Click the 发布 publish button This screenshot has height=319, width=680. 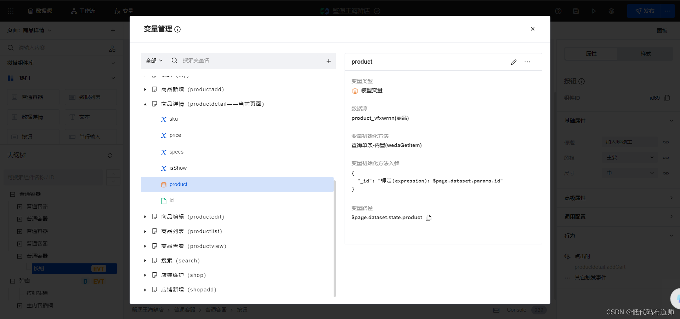tap(645, 11)
